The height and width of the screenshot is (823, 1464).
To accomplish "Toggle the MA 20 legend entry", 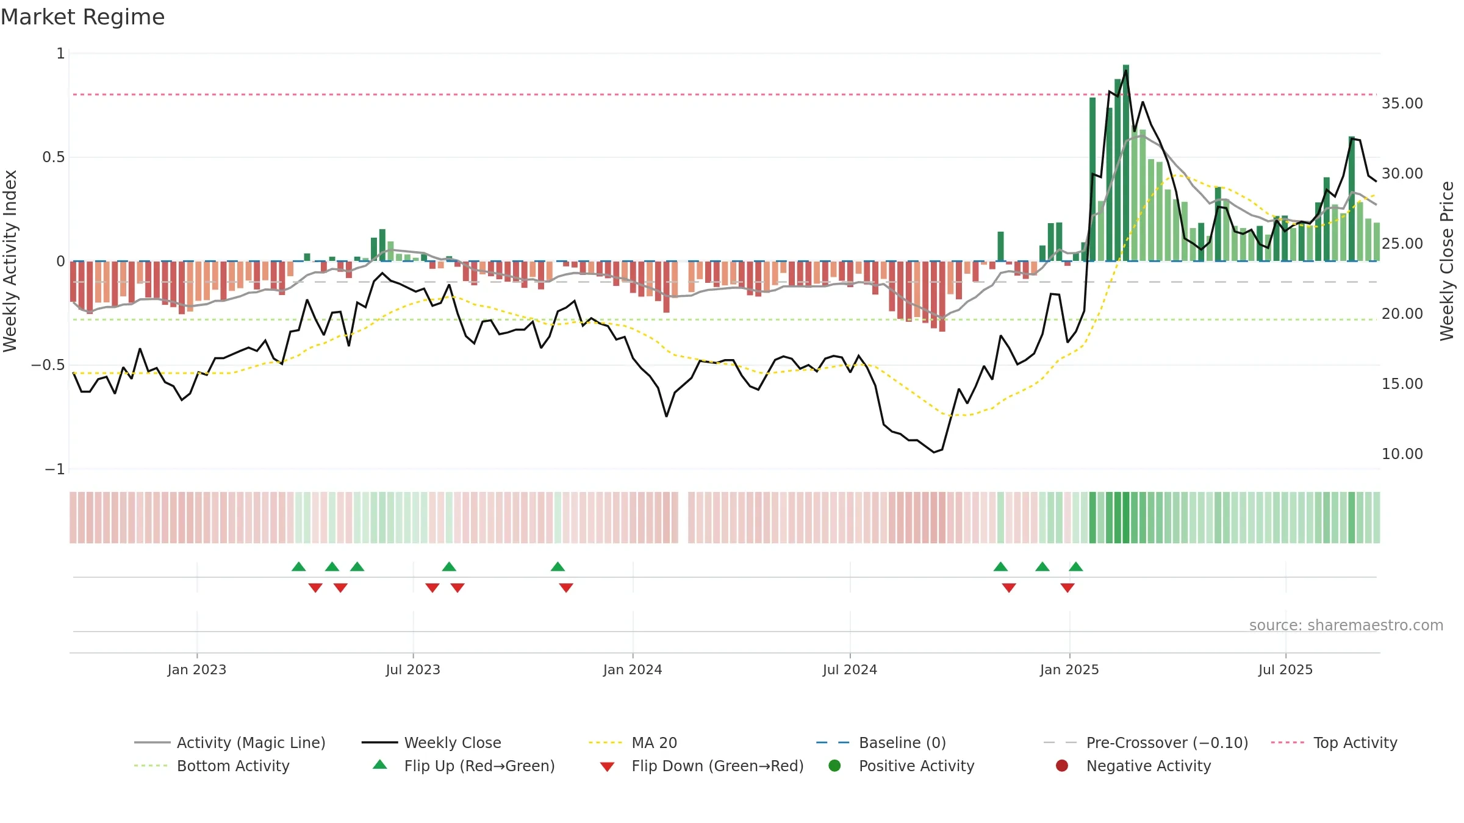I will [633, 743].
